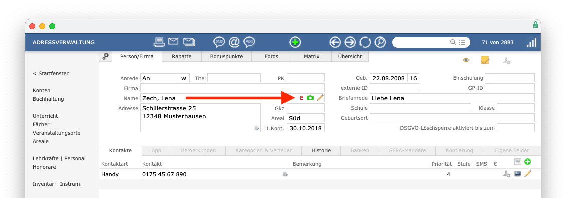569x198 pixels.
Task: Open the SEPA-Mandate sub-tab
Action: pyautogui.click(x=407, y=150)
